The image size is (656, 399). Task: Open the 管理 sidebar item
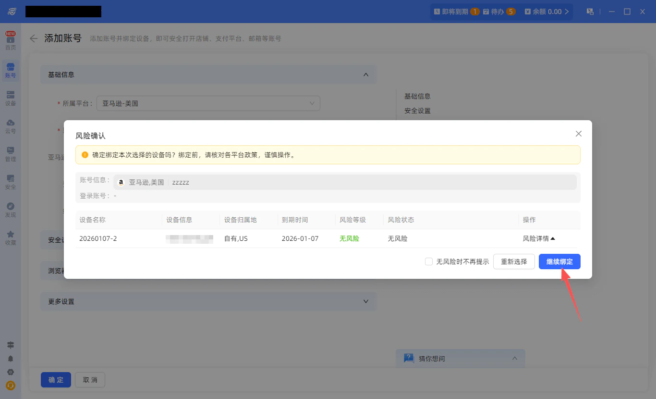click(x=11, y=154)
